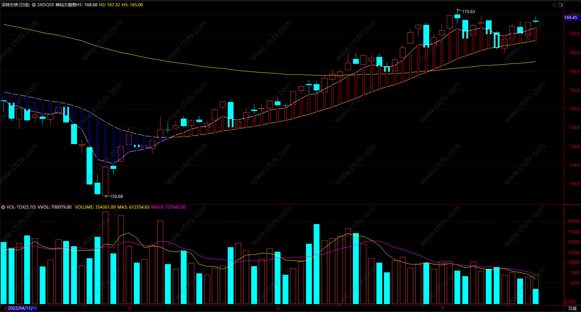Click the MA5: 612354.63 value
581x312 pixels.
point(134,207)
